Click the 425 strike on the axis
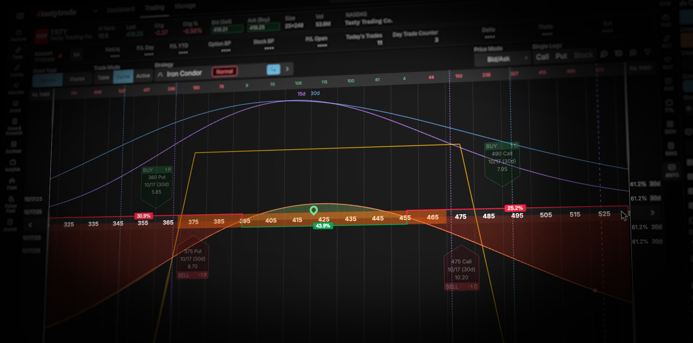 pos(324,220)
